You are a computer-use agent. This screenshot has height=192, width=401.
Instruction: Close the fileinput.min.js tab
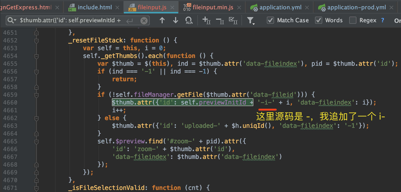pos(240,7)
